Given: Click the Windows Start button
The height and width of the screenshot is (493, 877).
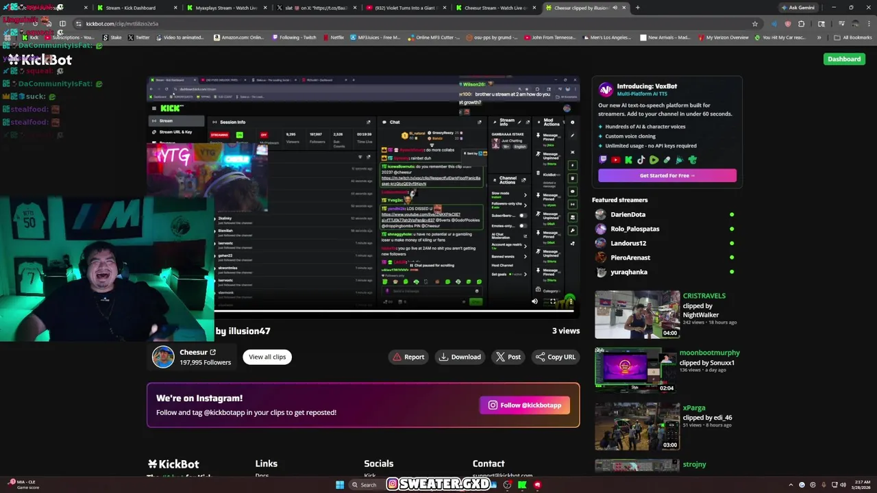Looking at the screenshot, I should (339, 485).
